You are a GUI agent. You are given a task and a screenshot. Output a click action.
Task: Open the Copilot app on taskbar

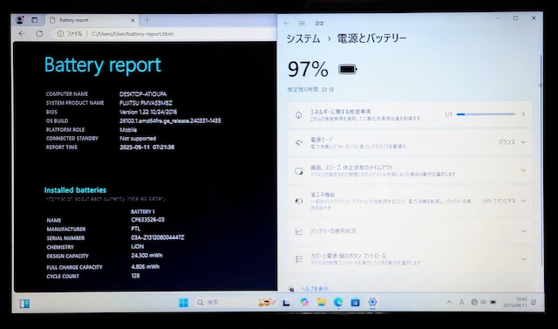tap(304, 302)
